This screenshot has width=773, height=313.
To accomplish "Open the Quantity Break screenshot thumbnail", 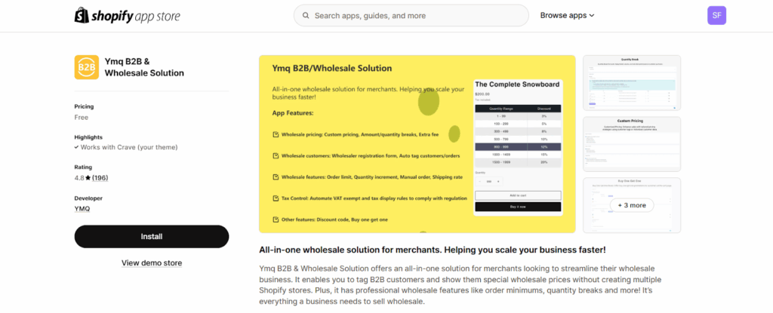I will [632, 83].
